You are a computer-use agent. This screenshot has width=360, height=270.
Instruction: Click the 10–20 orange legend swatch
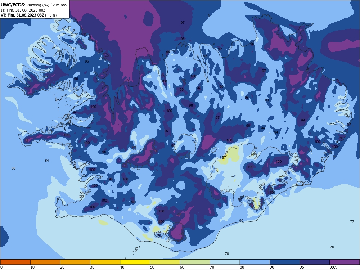pos(45,262)
